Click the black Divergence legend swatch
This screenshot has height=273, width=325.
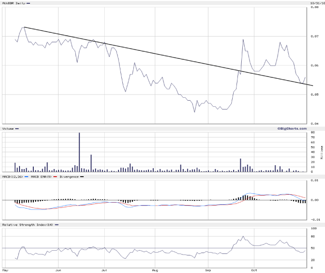click(x=81, y=177)
